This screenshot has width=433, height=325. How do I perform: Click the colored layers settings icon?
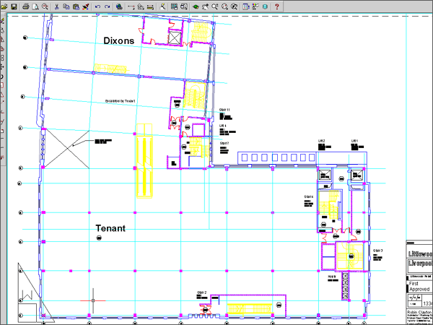click(255, 6)
